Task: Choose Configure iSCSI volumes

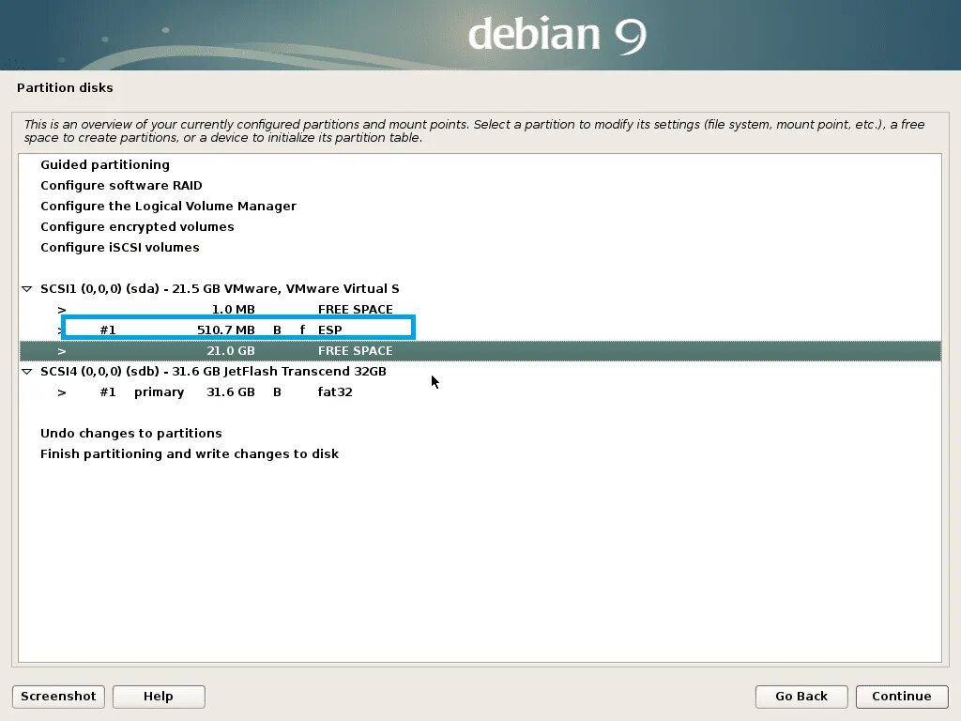Action: click(120, 248)
